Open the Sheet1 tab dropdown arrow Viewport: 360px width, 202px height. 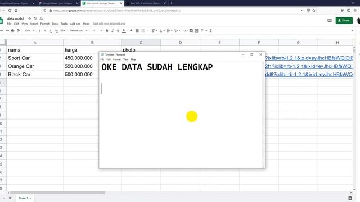(30, 198)
